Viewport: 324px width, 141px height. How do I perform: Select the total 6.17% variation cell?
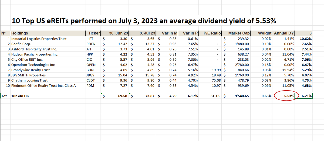click(x=189, y=96)
